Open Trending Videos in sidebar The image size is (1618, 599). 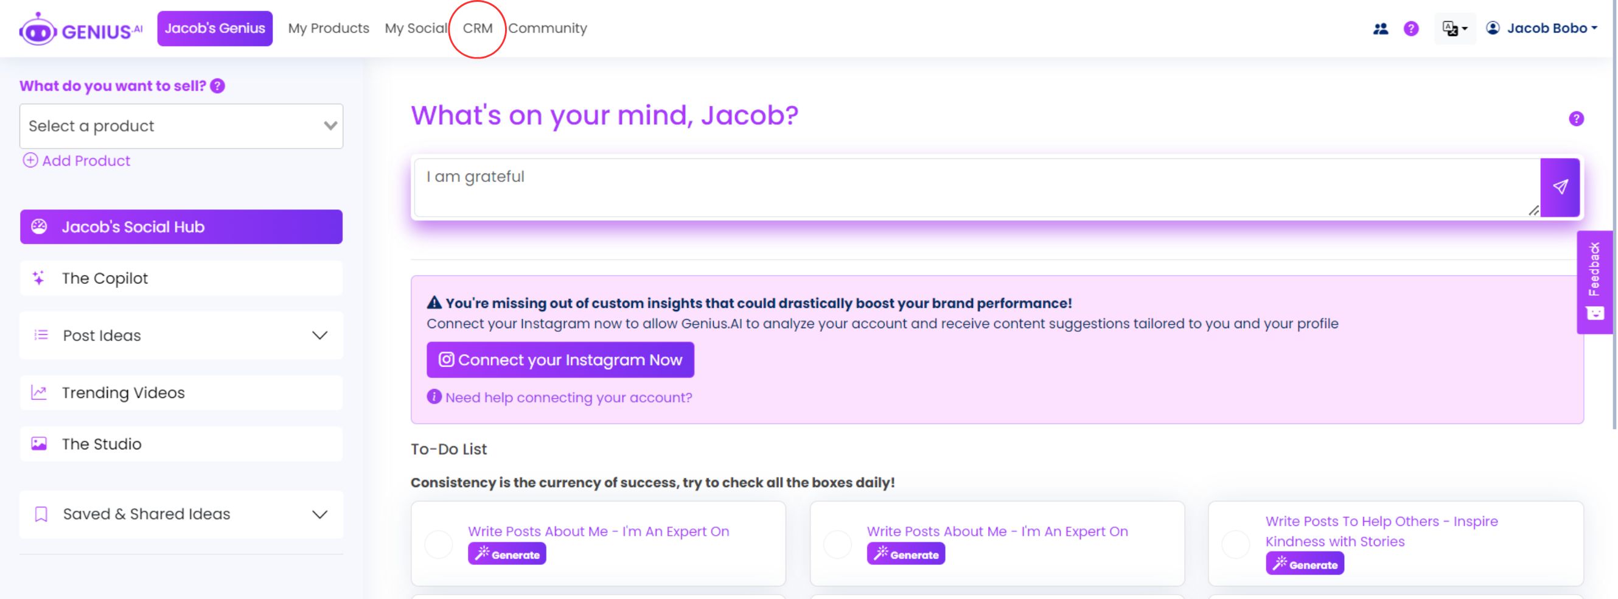181,393
